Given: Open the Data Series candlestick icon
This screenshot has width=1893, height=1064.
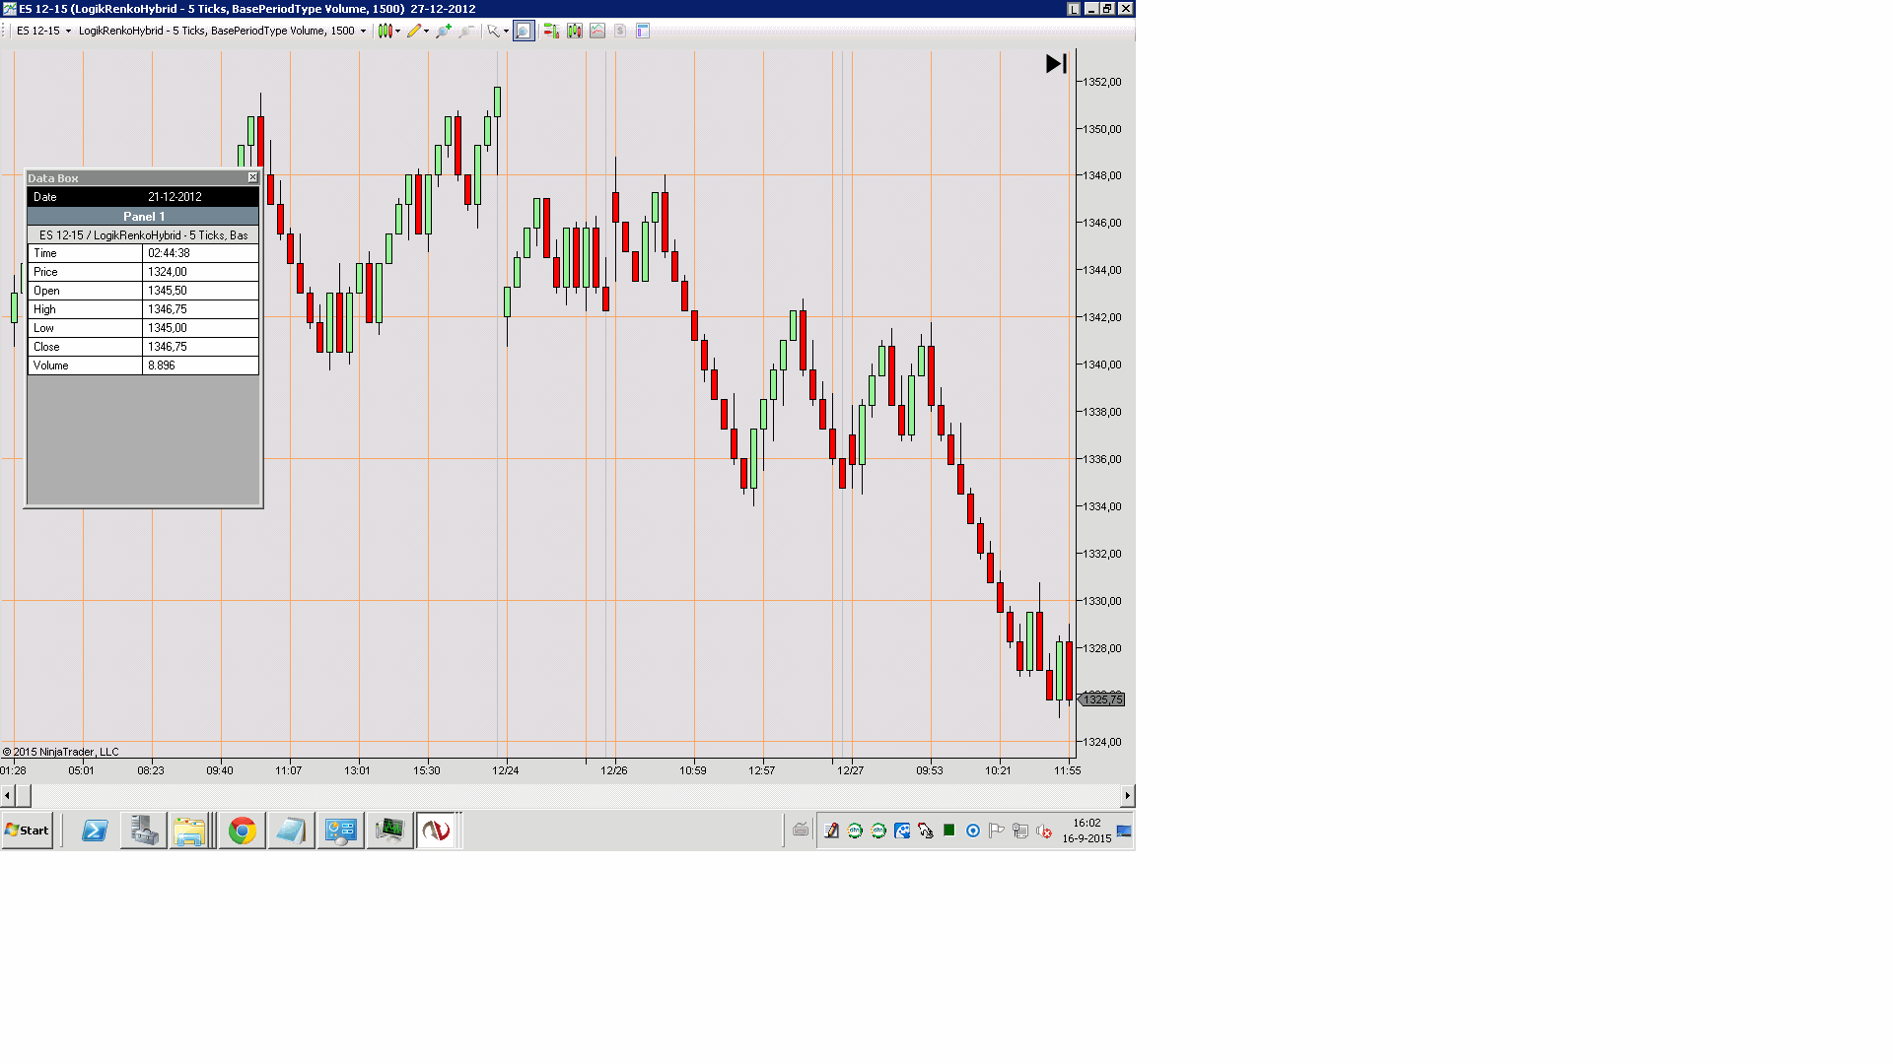Looking at the screenshot, I should (x=575, y=31).
